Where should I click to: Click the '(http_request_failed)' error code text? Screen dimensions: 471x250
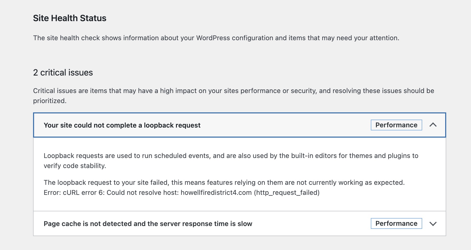(287, 193)
